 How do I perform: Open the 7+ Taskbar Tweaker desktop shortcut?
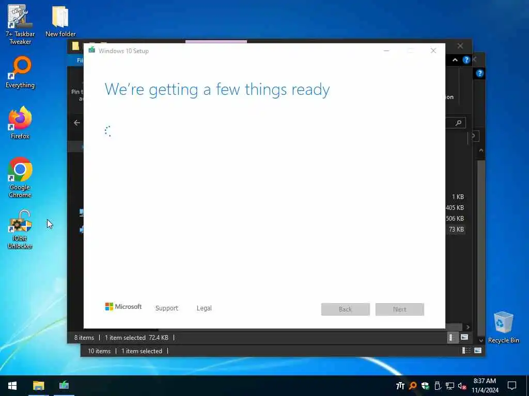pyautogui.click(x=20, y=24)
